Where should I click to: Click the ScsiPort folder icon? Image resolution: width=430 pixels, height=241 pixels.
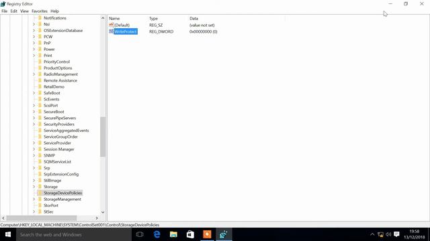pyautogui.click(x=40, y=106)
